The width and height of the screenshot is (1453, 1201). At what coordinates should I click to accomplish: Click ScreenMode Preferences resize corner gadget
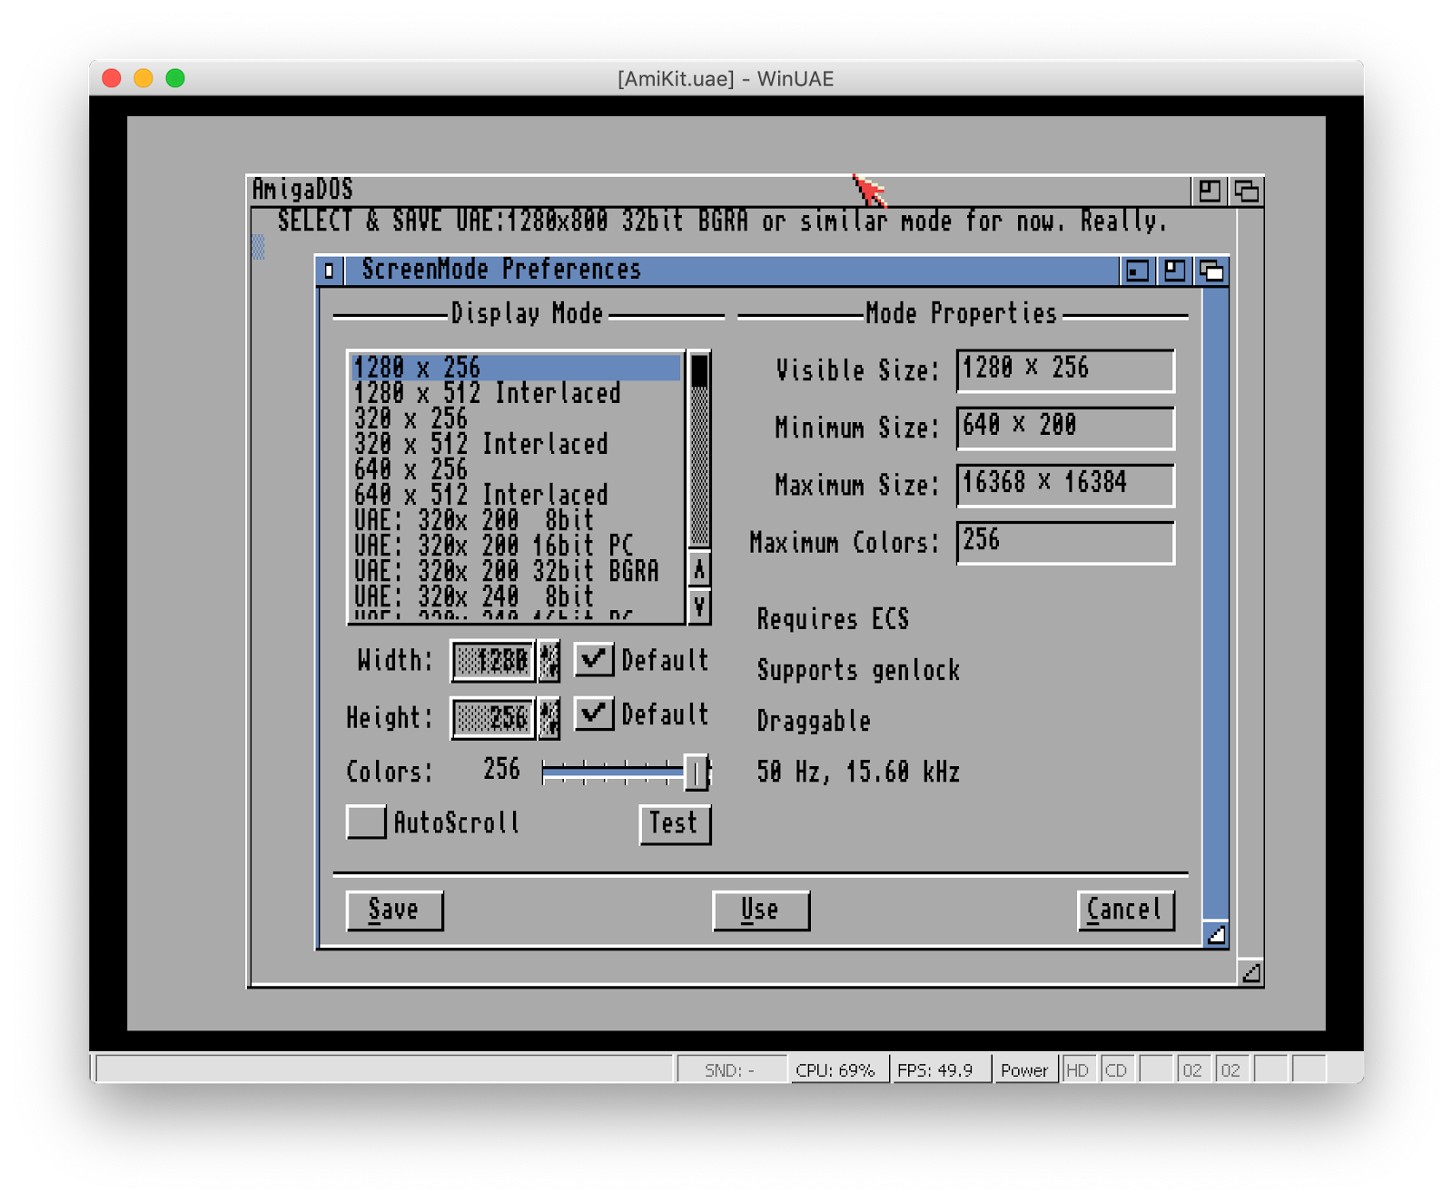(x=1216, y=934)
